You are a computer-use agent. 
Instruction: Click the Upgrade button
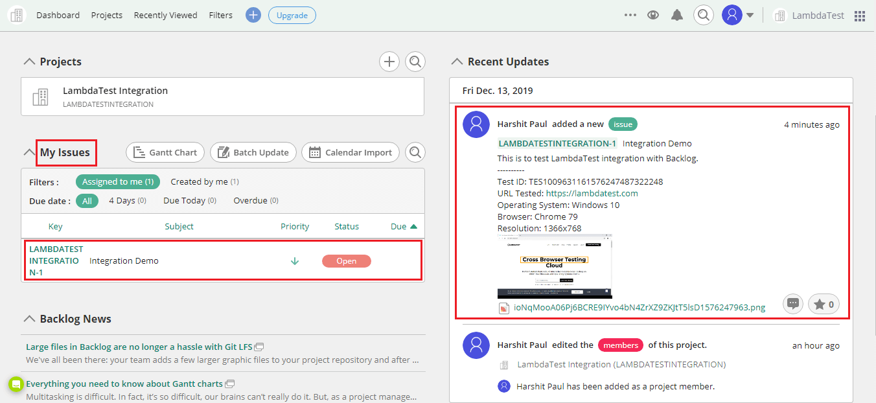tap(292, 15)
